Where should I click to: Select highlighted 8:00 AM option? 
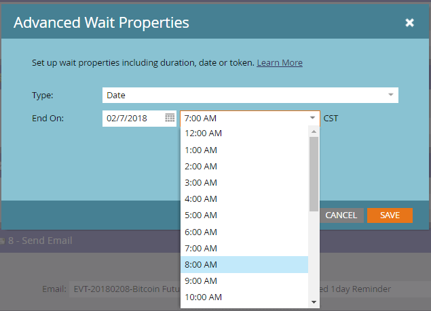244,265
